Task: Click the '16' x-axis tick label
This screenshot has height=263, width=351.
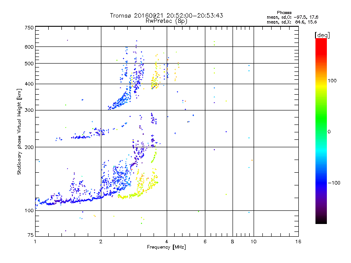Action: [298, 242]
